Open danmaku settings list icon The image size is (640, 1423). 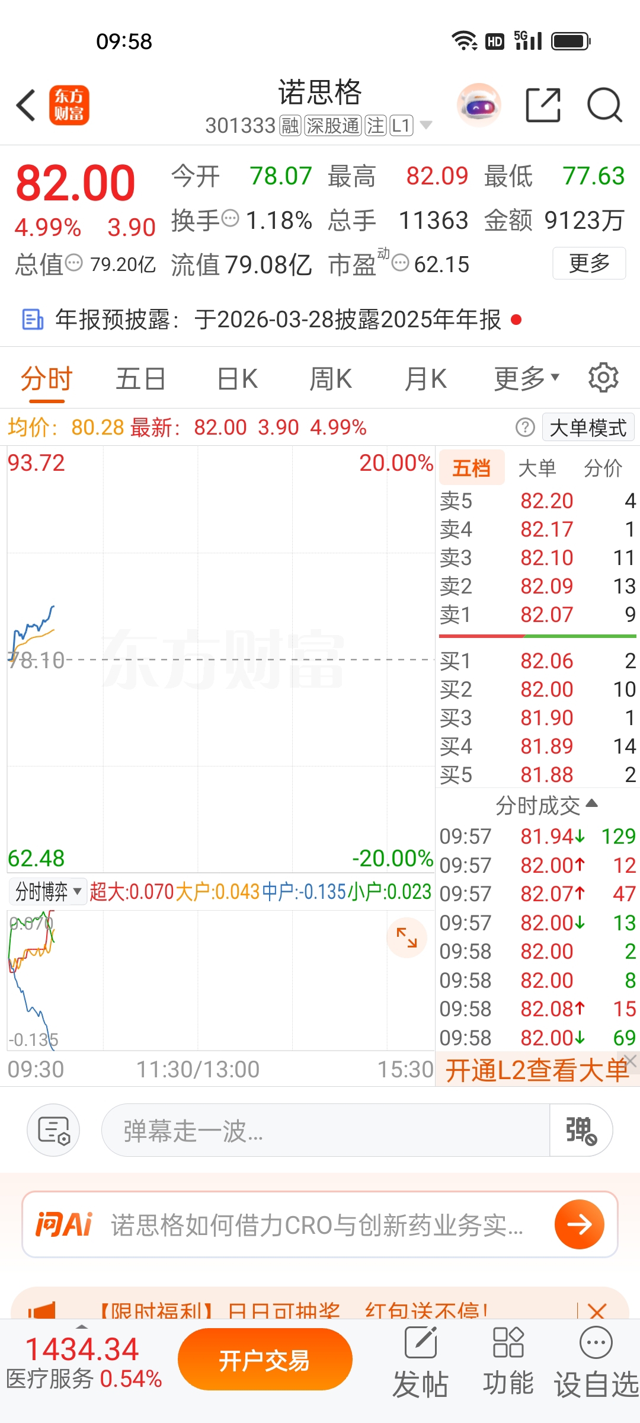coord(53,1130)
